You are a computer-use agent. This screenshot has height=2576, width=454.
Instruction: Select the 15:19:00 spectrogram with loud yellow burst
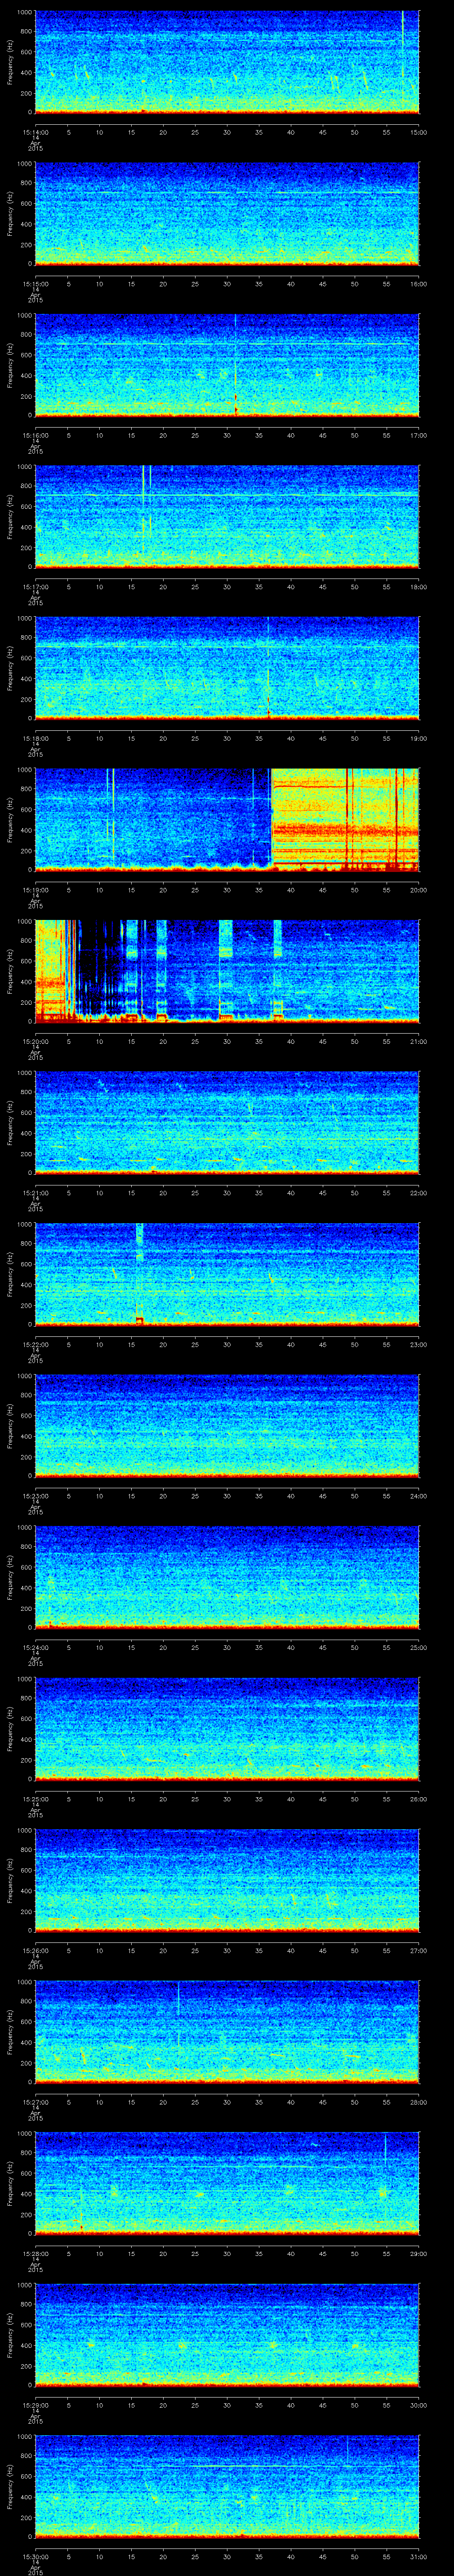pos(227,820)
